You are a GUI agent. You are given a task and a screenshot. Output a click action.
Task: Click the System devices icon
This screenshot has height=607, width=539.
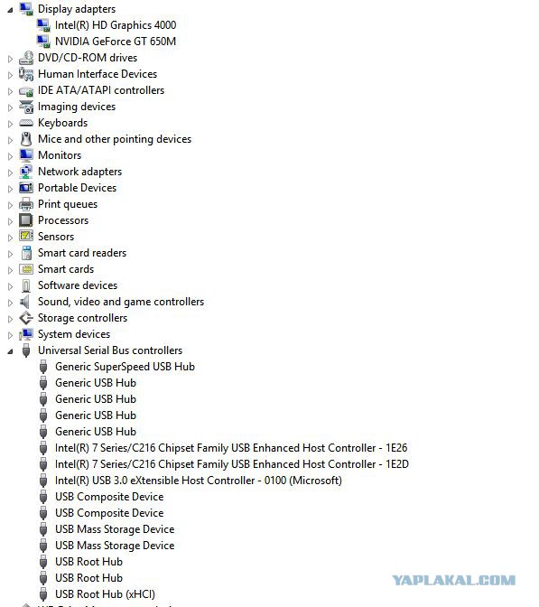coord(26,334)
